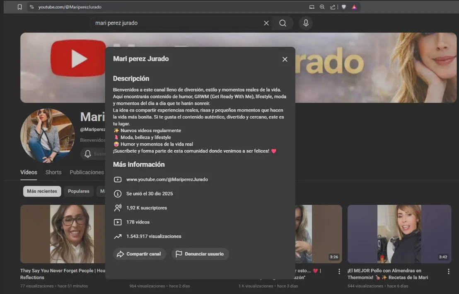Screen dimensions: 459x294
Task: Open the channel profile picture
Action: tap(47, 136)
